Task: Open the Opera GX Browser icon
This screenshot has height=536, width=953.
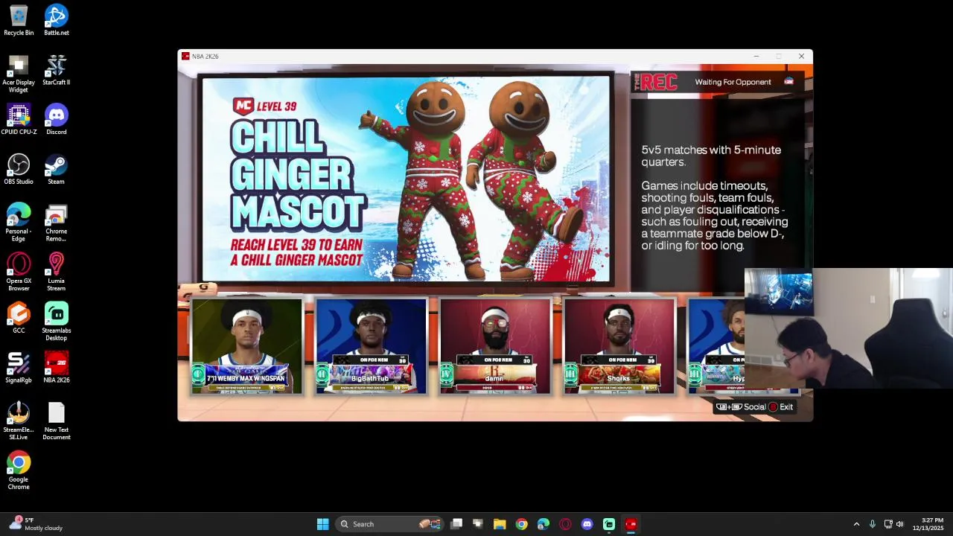Action: [x=19, y=272]
